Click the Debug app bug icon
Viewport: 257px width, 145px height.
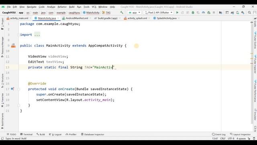pyautogui.click(x=193, y=12)
